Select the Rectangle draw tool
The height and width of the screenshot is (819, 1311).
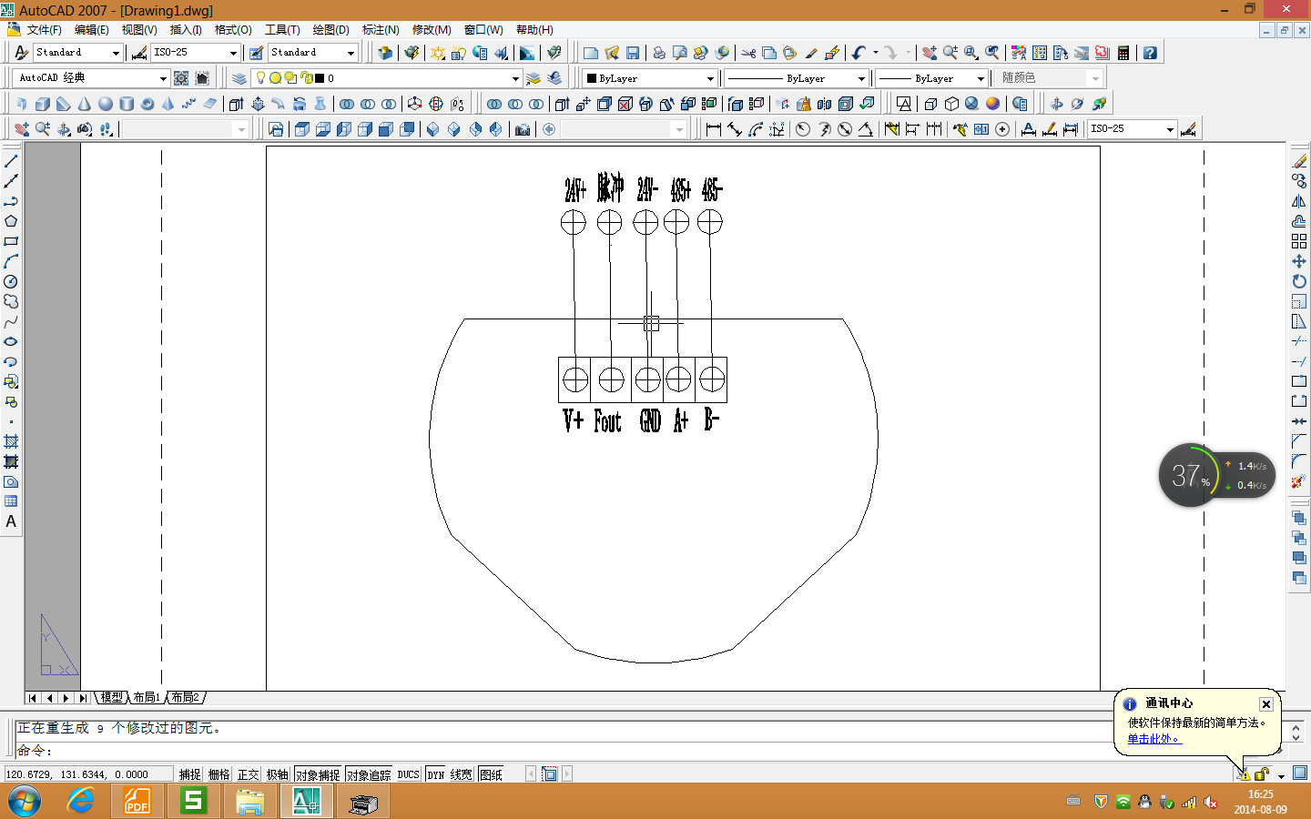coord(11,241)
